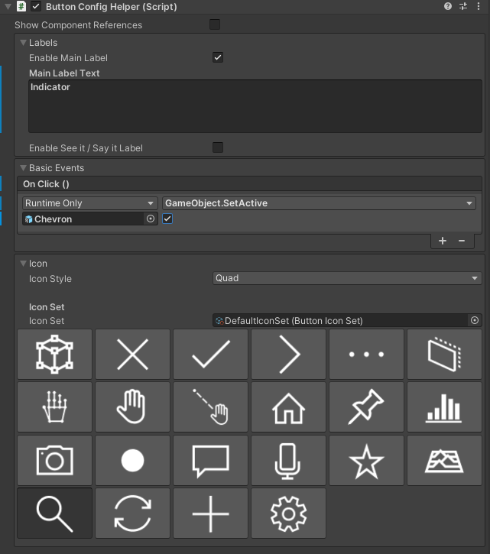Select the right chevron icon tile
Screen dimensions: 490x554
click(288, 354)
